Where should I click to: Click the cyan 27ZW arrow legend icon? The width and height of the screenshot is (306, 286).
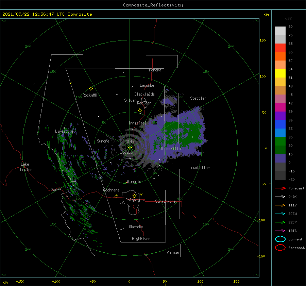(x=280, y=214)
